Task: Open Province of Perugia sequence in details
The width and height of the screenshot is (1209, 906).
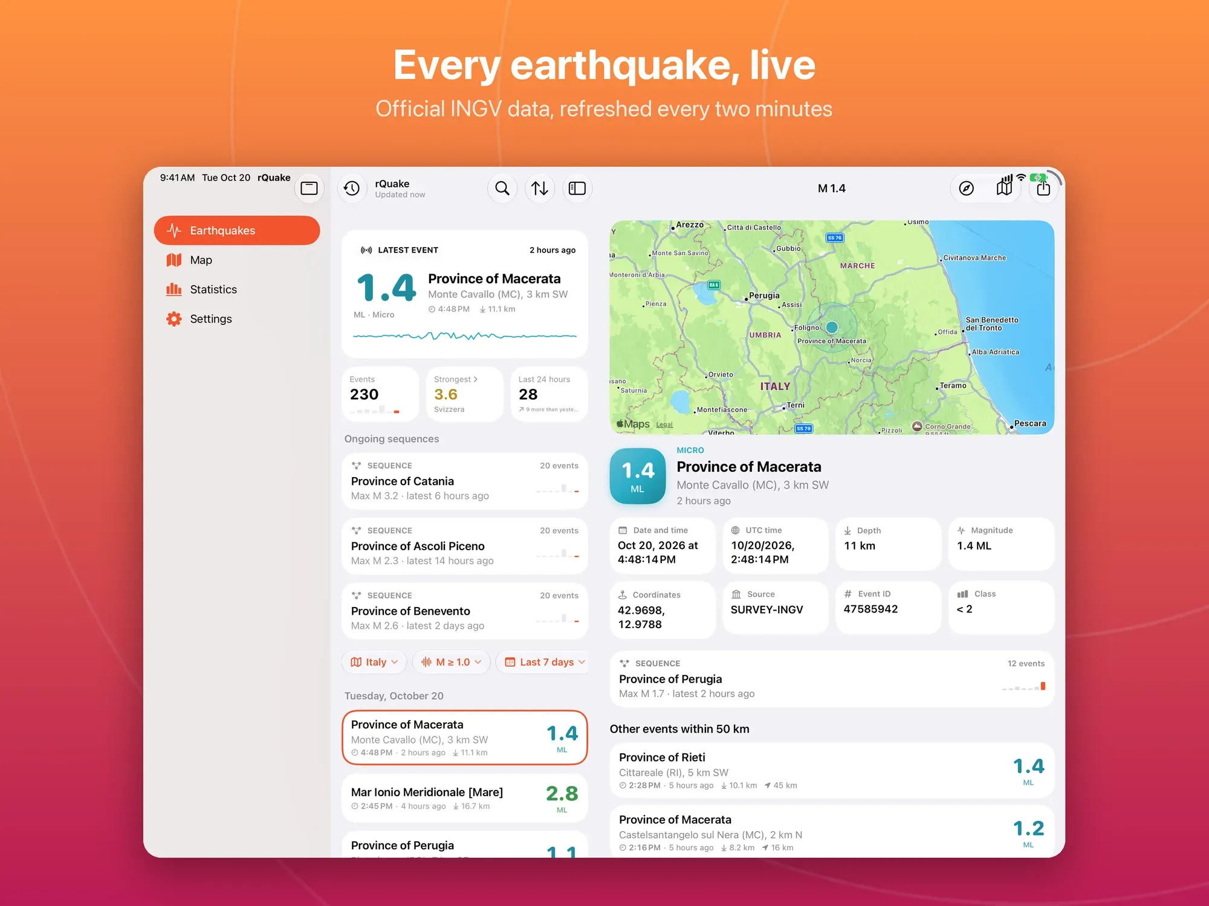Action: click(832, 679)
